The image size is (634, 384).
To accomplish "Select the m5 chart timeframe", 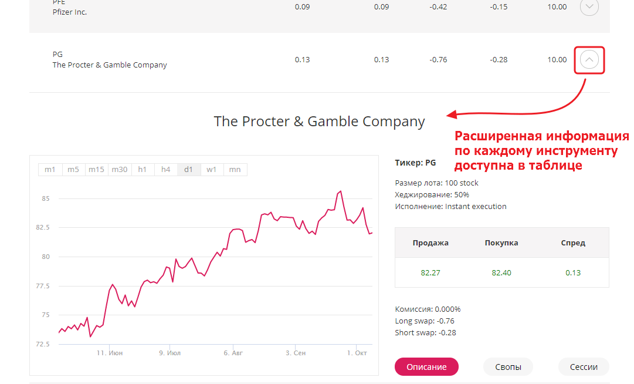I will 73,170.
